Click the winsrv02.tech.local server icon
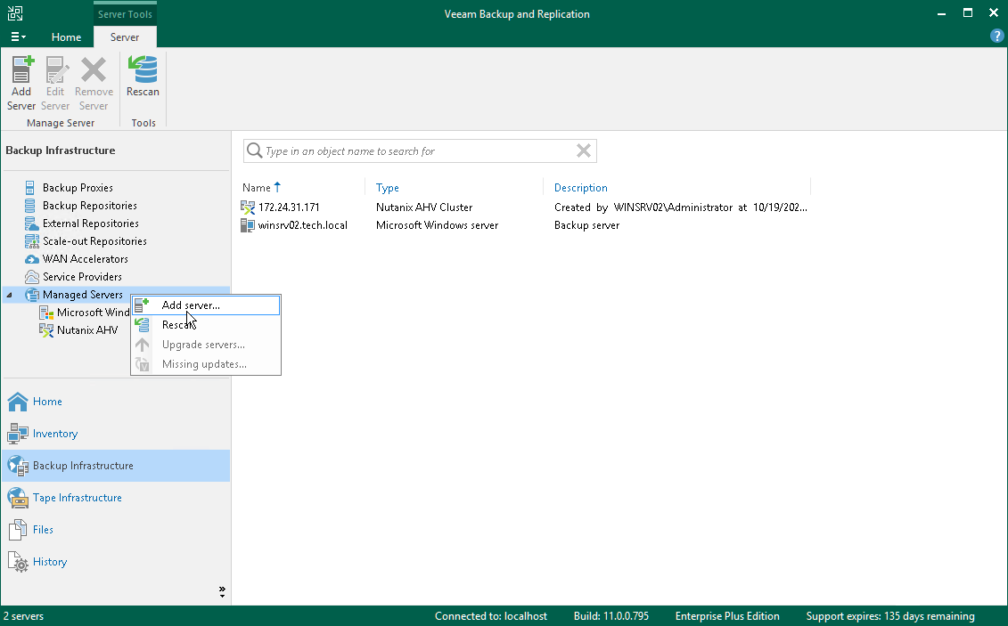The image size is (1008, 626). [248, 225]
